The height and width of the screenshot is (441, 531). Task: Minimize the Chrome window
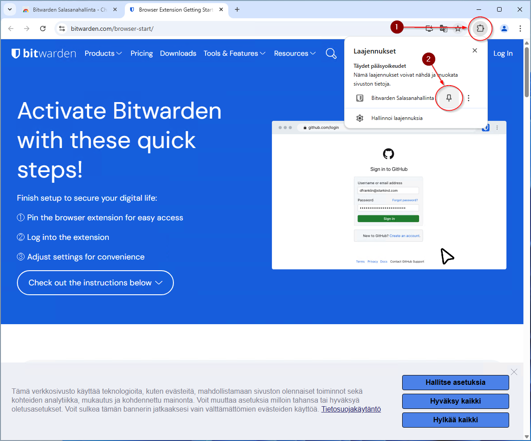point(479,9)
